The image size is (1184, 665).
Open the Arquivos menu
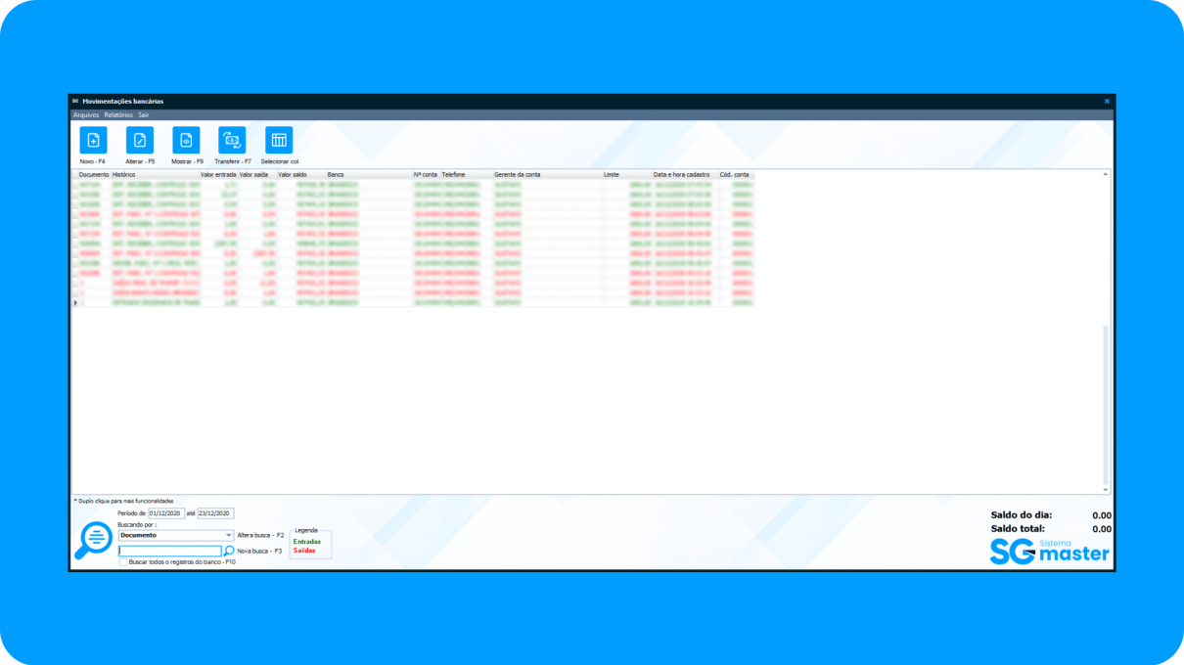tap(86, 114)
